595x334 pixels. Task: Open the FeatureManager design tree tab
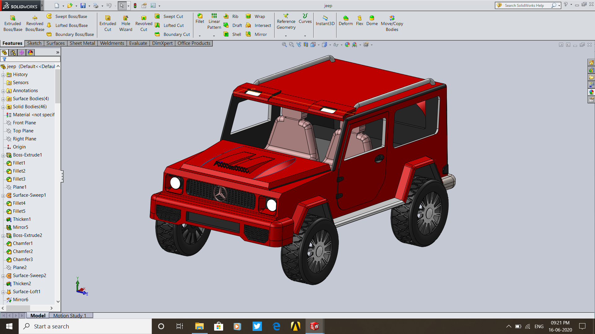pos(4,53)
